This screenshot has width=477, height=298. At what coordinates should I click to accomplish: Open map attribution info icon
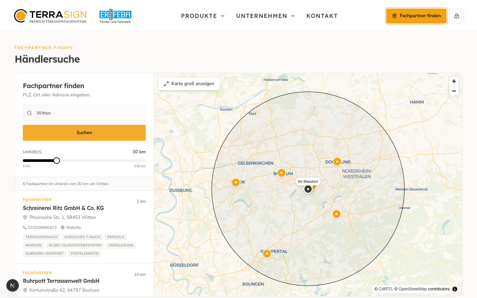pyautogui.click(x=455, y=289)
